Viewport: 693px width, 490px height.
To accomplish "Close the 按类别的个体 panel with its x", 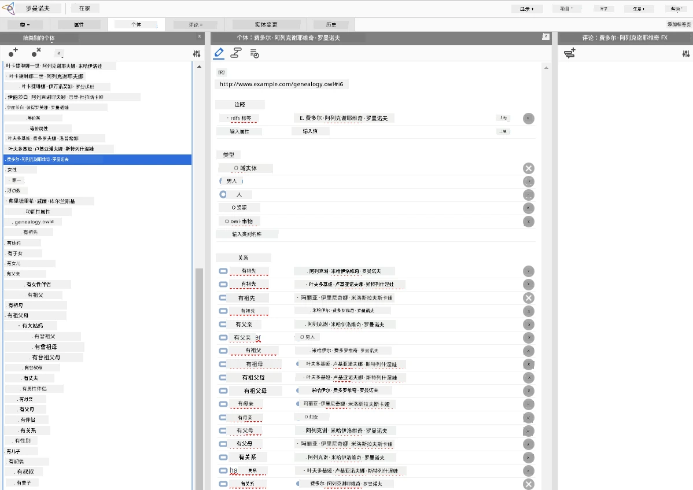I will coord(200,36).
